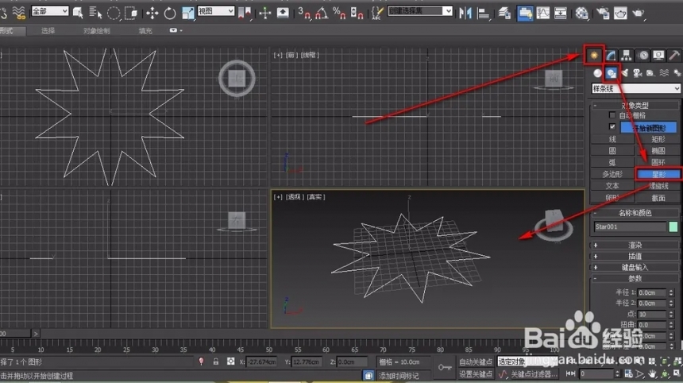683x383 pixels.
Task: Select the Select and Manipulate tool
Action: click(x=264, y=13)
